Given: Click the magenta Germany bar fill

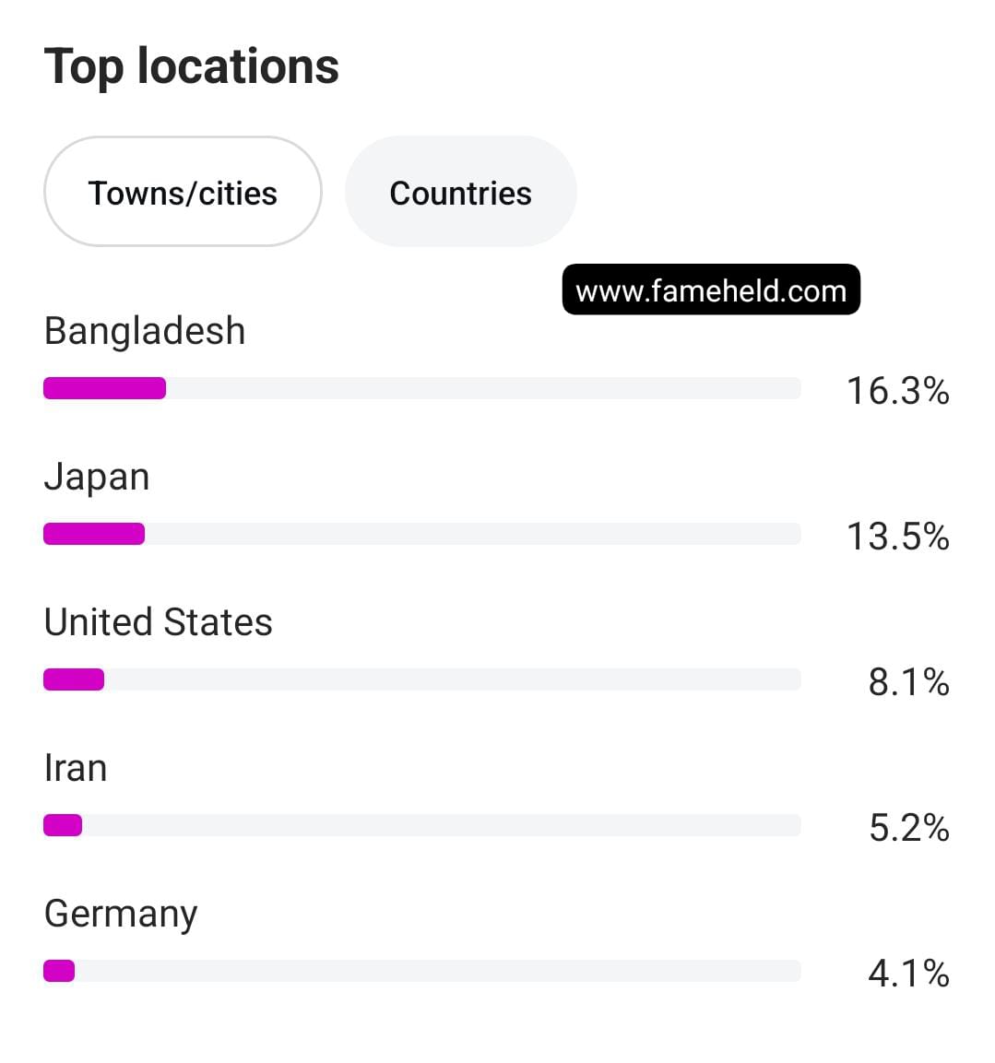Looking at the screenshot, I should pos(59,971).
